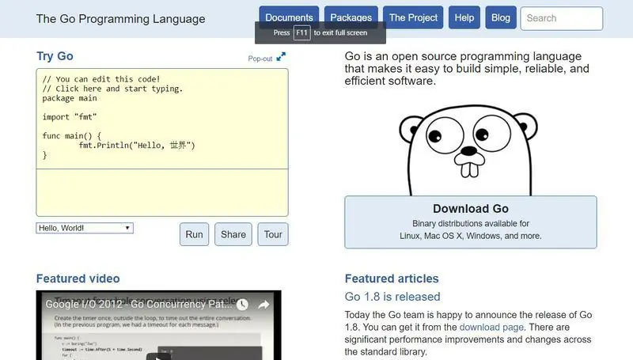Open the Help menu item
Viewport: 633px width, 360px height.
tap(464, 17)
